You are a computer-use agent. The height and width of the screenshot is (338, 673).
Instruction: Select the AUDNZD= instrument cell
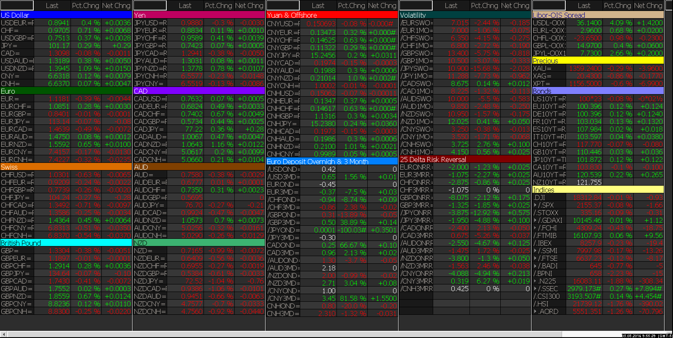(150, 220)
